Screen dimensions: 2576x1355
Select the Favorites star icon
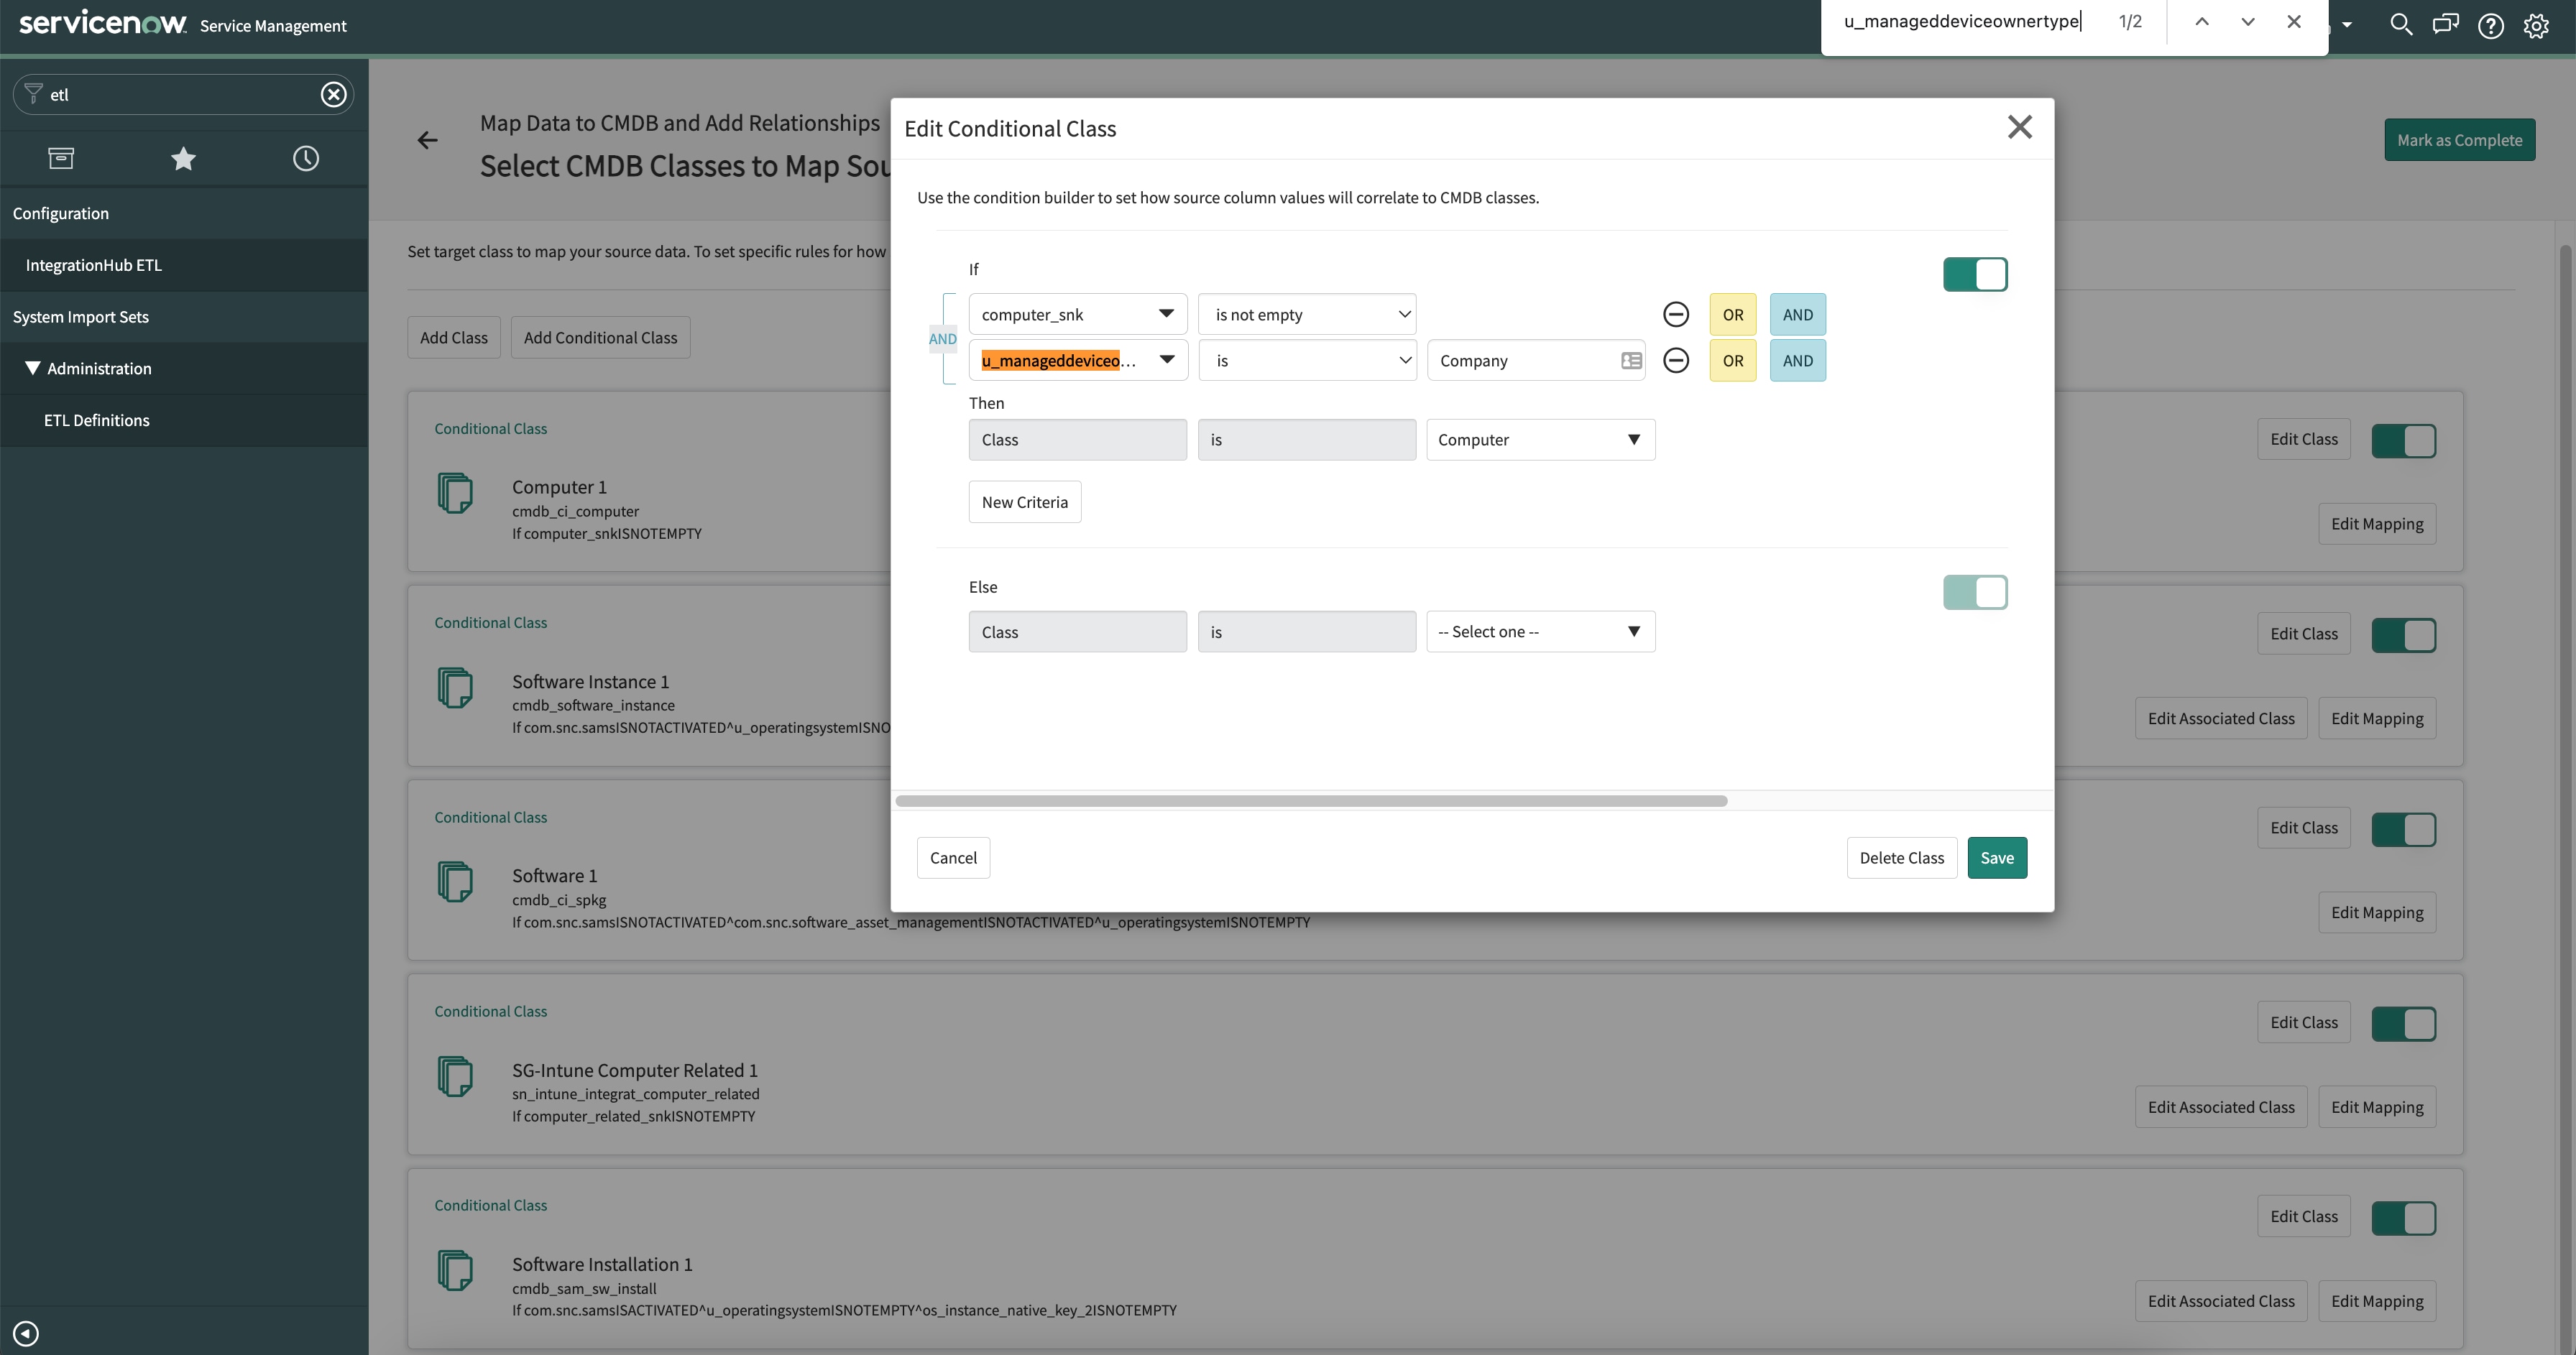(183, 158)
